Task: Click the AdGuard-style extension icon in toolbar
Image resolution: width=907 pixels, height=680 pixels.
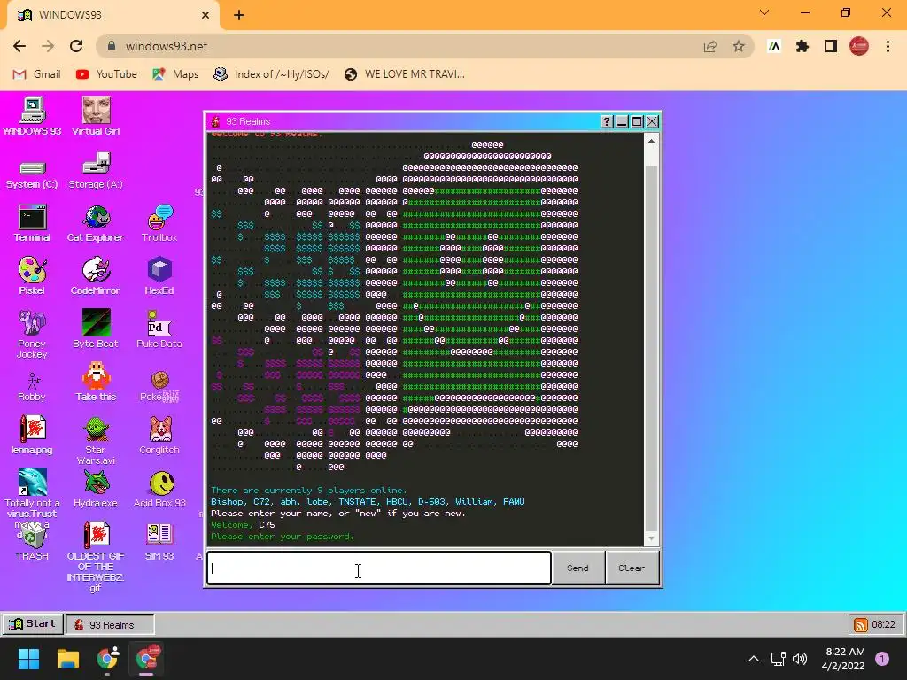Action: pos(774,46)
